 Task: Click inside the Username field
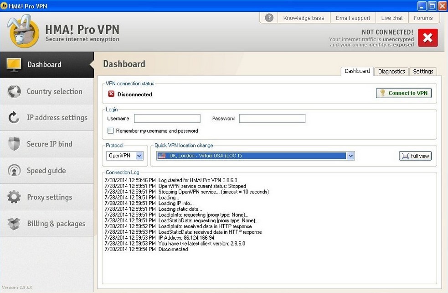pyautogui.click(x=167, y=118)
